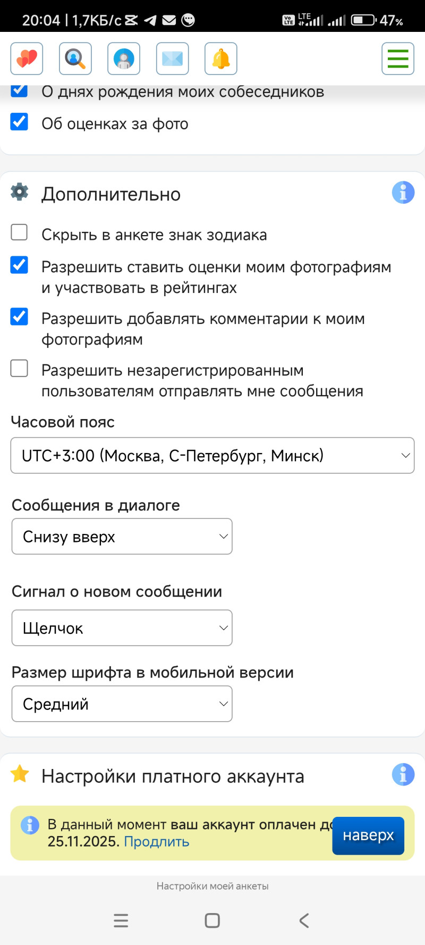Click the Продлить link
The height and width of the screenshot is (945, 425).
tap(157, 842)
